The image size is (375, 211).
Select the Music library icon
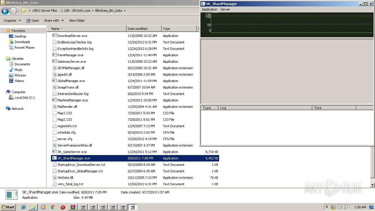(x=11, y=70)
